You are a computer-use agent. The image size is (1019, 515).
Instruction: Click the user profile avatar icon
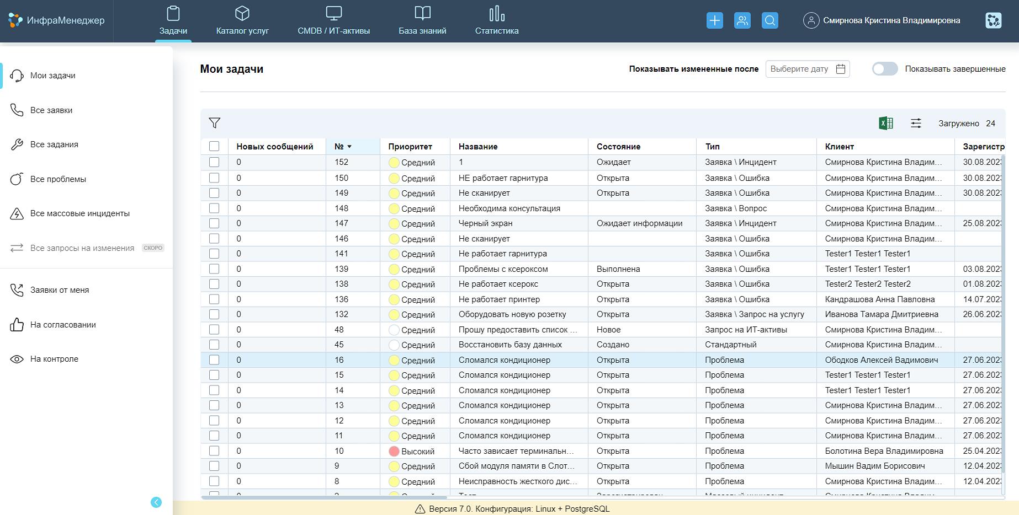pyautogui.click(x=811, y=20)
